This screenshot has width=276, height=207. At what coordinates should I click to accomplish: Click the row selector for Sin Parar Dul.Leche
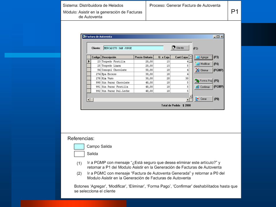89,91
